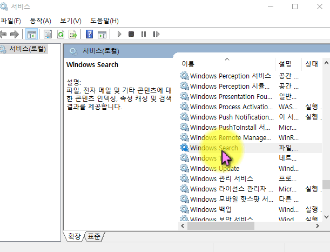Open the Help question-mark icon
This screenshot has height=252, width=330.
click(90, 34)
